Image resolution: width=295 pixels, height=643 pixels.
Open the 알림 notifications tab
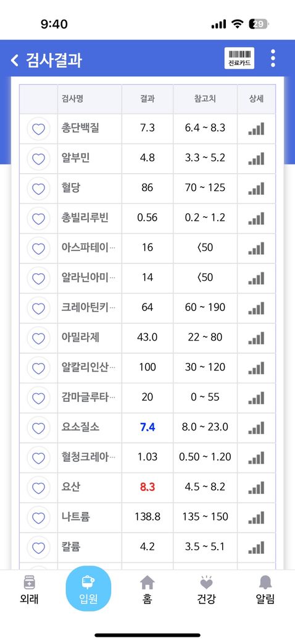point(265,590)
